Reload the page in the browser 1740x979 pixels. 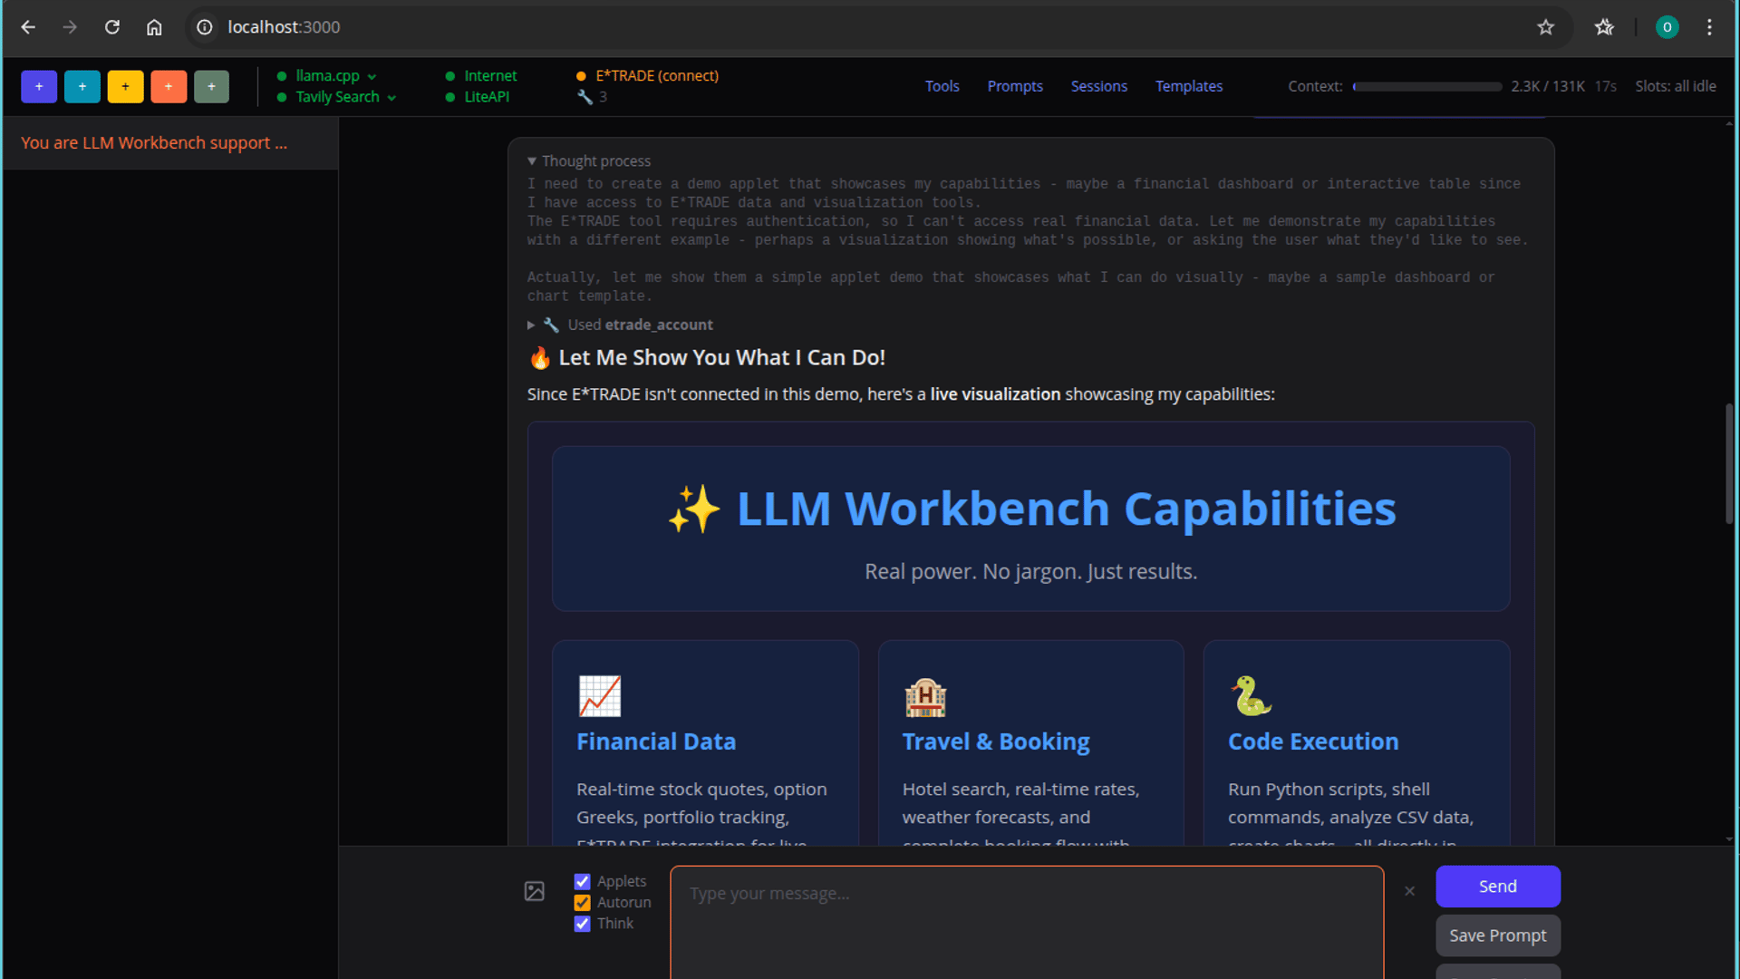tap(112, 27)
